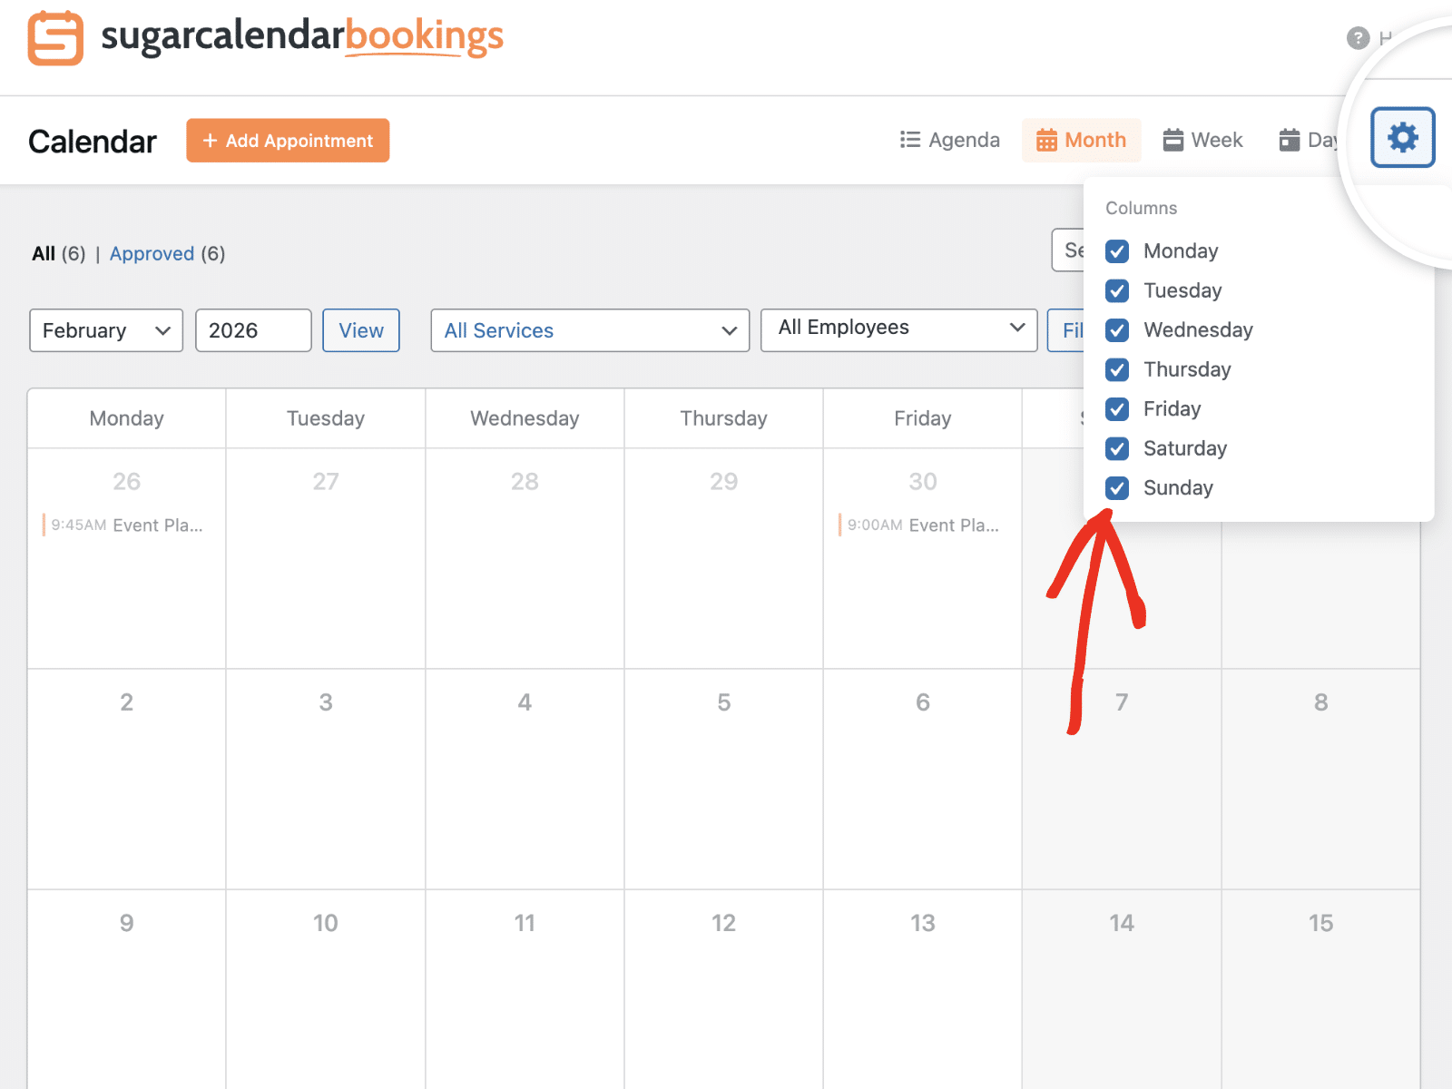Open the calendar settings gear
This screenshot has width=1452, height=1089.
point(1402,137)
